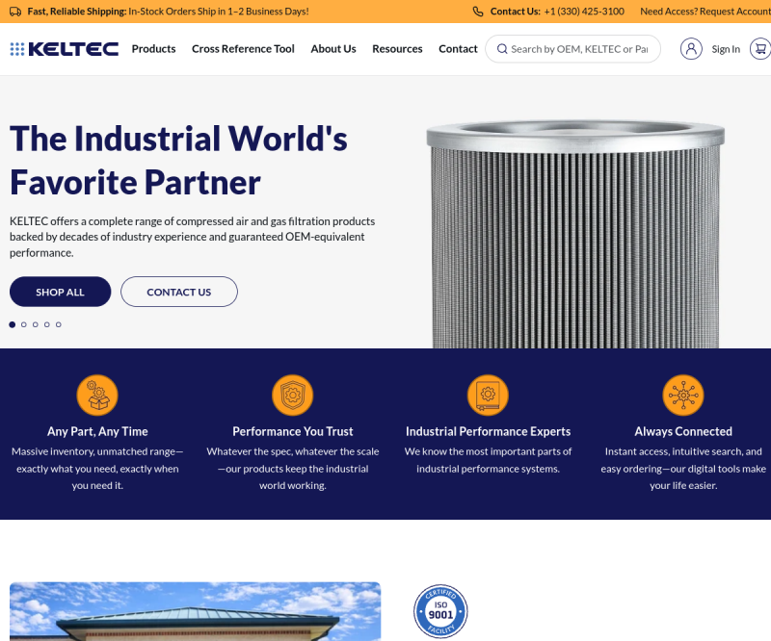Select the fourth carousel slide dot

[46, 324]
